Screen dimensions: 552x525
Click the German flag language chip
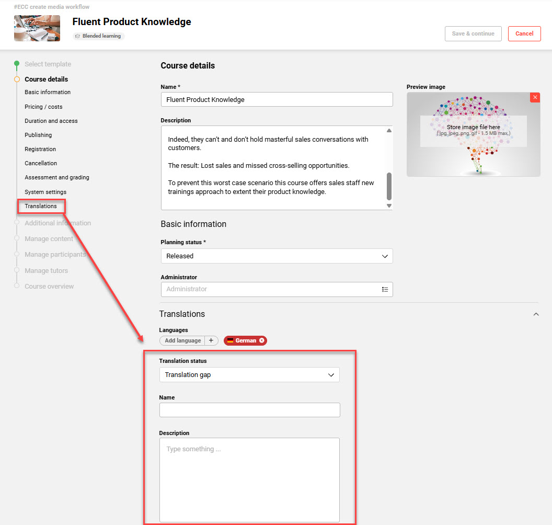click(x=245, y=340)
